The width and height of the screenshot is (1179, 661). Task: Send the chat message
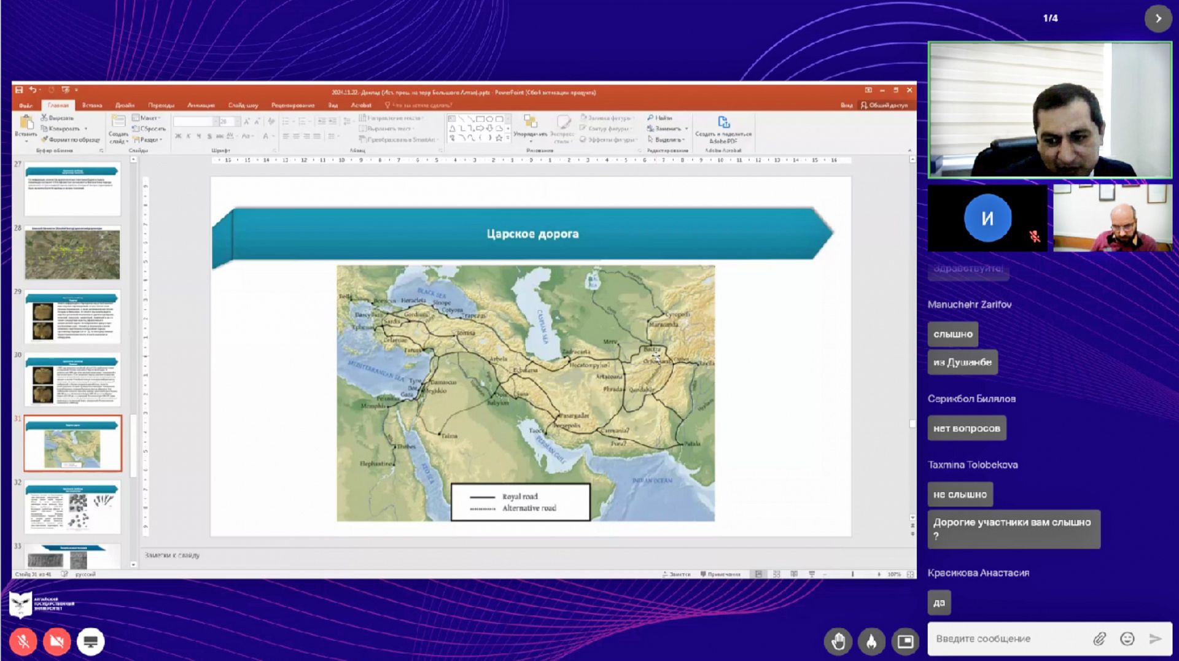click(x=1155, y=639)
